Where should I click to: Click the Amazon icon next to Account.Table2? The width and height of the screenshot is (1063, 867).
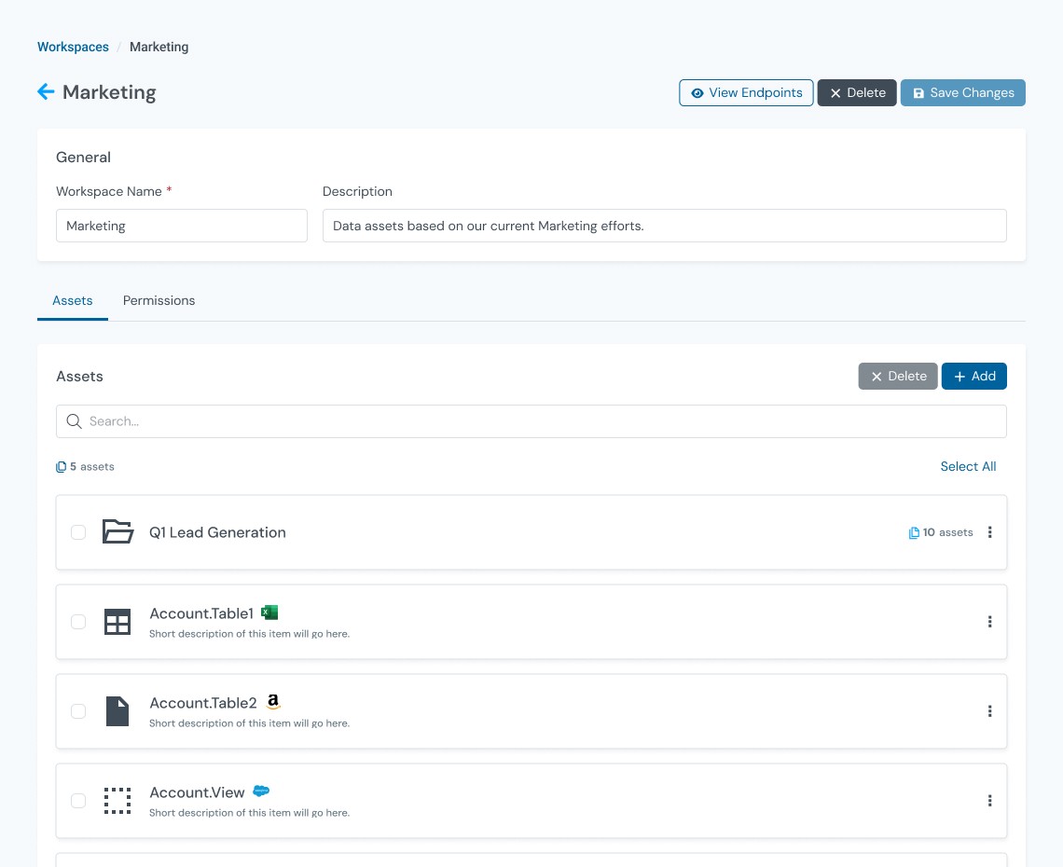[273, 702]
